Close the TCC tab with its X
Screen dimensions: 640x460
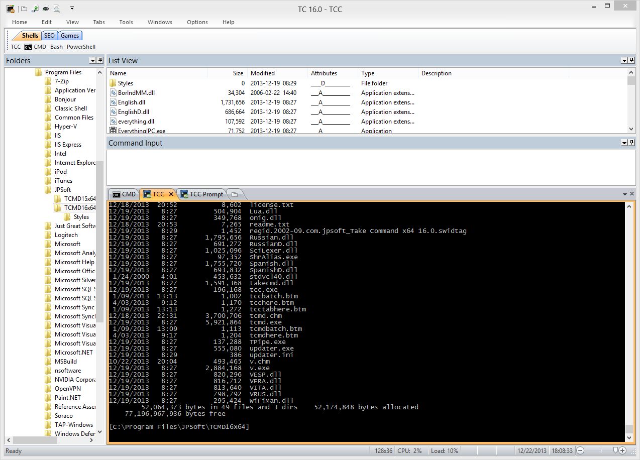tap(171, 194)
